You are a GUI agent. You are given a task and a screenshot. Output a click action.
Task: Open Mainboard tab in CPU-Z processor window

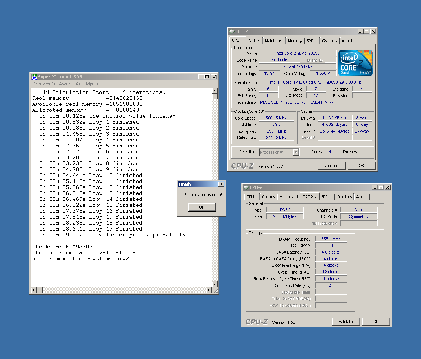[x=274, y=41]
